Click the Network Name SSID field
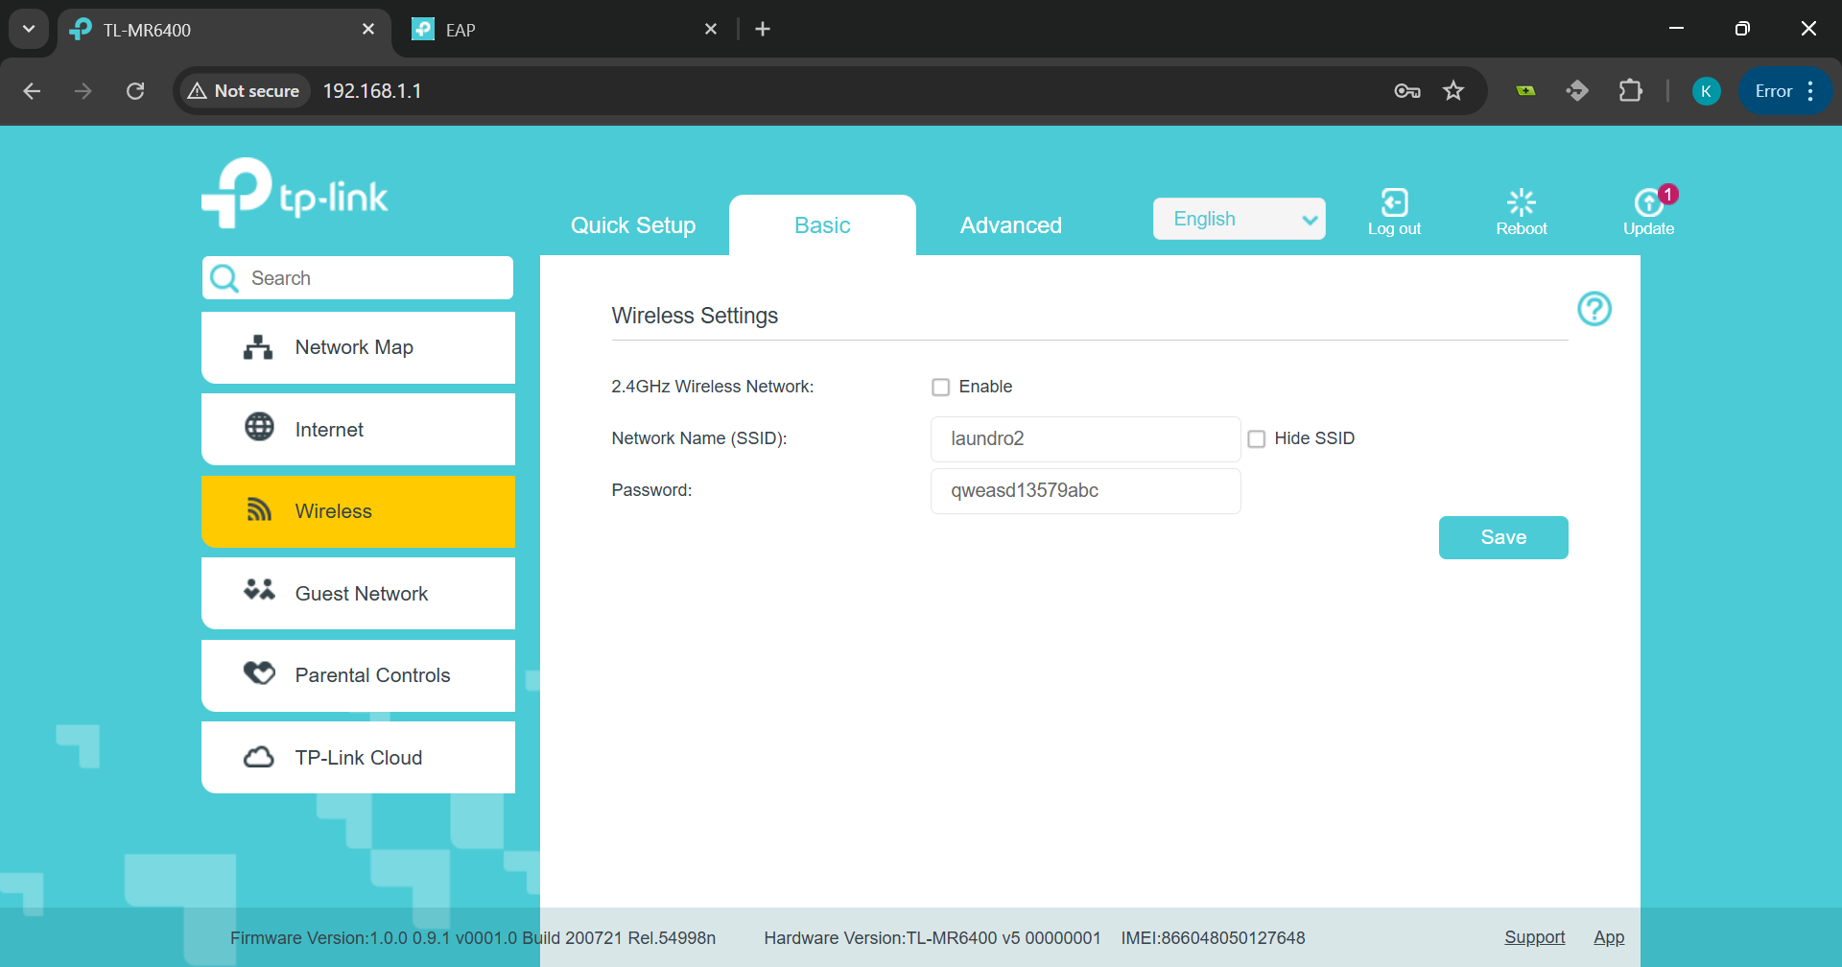Image resolution: width=1842 pixels, height=967 pixels. [1086, 439]
